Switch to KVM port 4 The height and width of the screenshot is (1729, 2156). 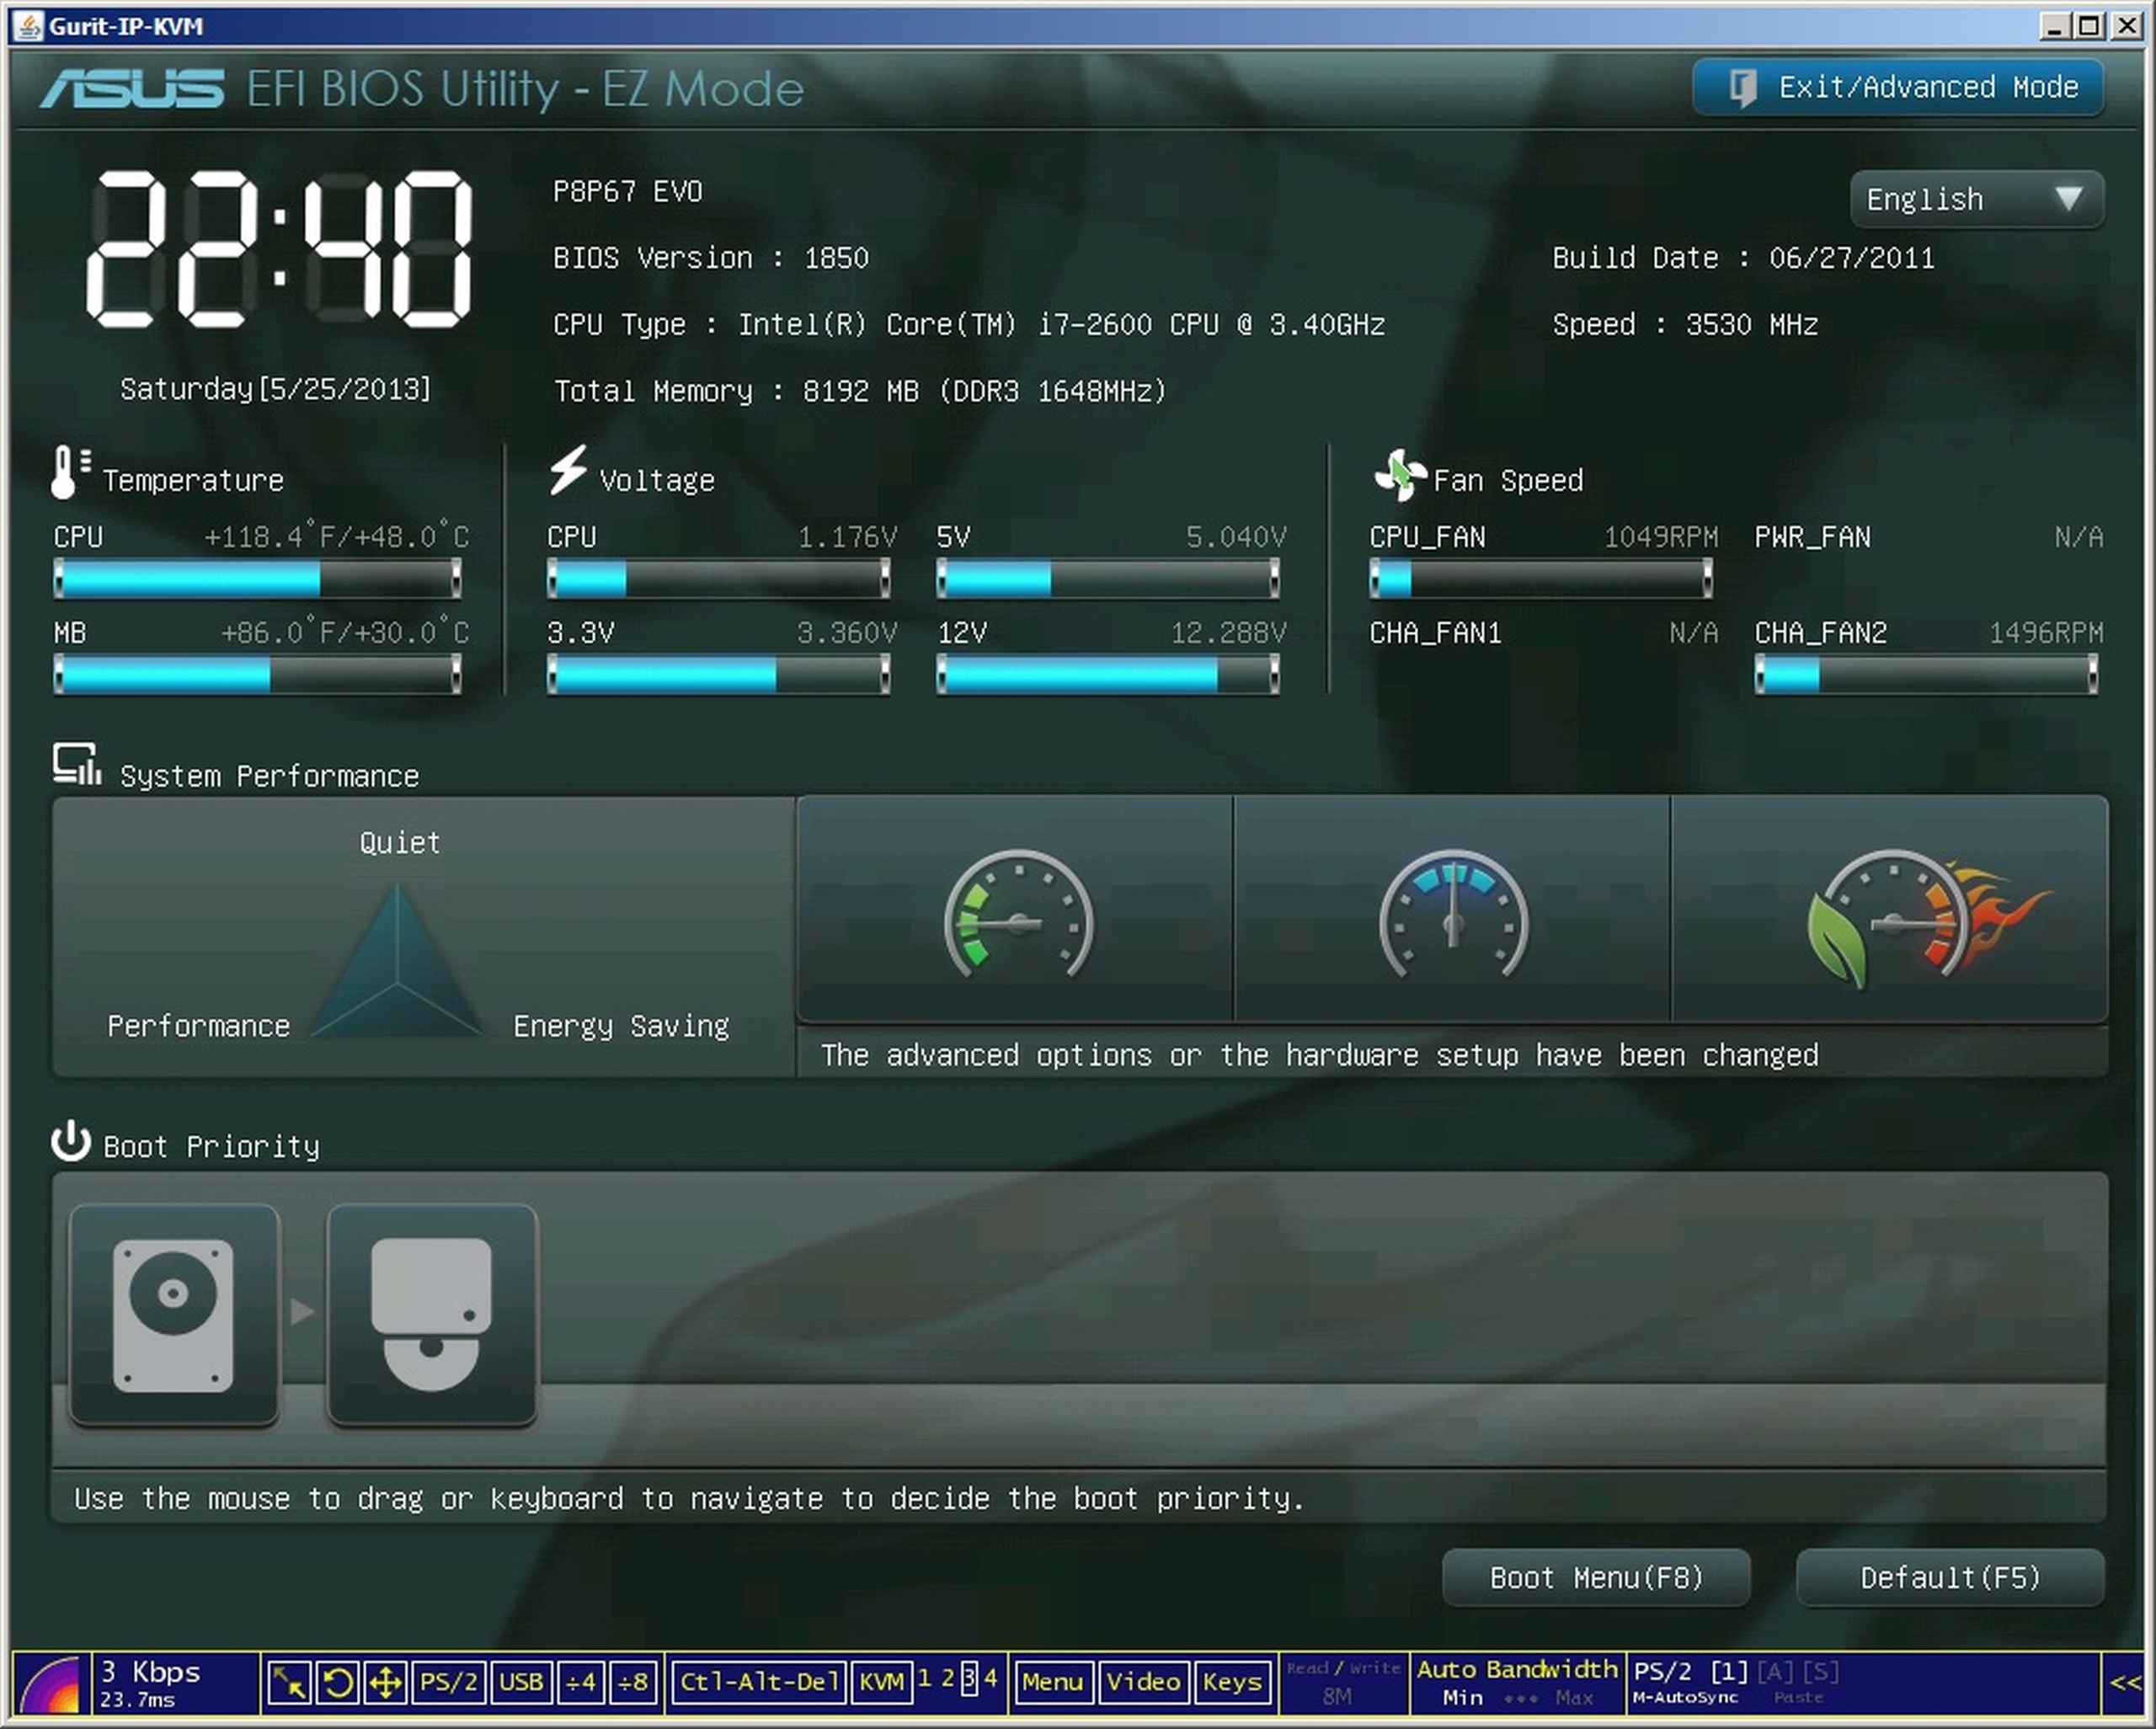tap(990, 1678)
